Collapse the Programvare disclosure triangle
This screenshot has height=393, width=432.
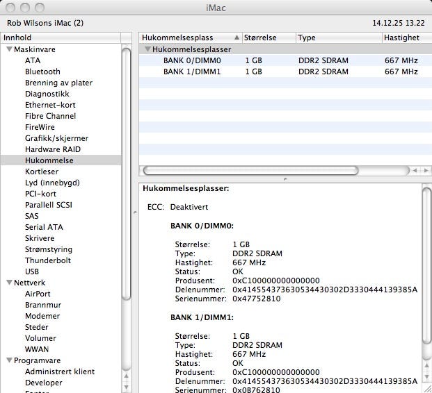tap(9, 361)
